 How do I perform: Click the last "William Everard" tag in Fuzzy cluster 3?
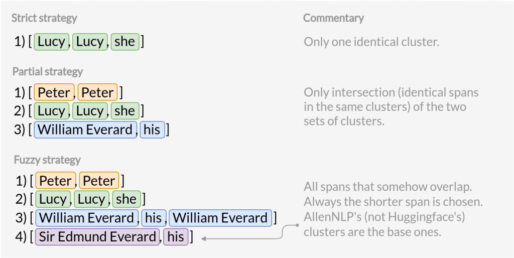coord(220,218)
